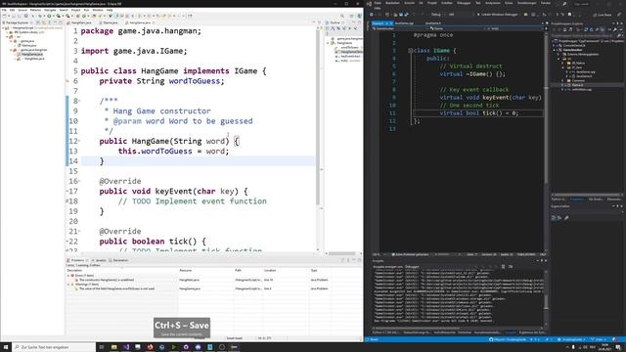The height and width of the screenshot is (352, 626).
Task: Select JavaGame.cpp in Solution Explorer
Action: [586, 71]
